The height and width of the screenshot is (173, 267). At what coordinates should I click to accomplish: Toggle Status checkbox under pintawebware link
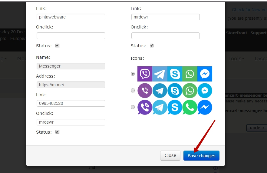pos(57,45)
